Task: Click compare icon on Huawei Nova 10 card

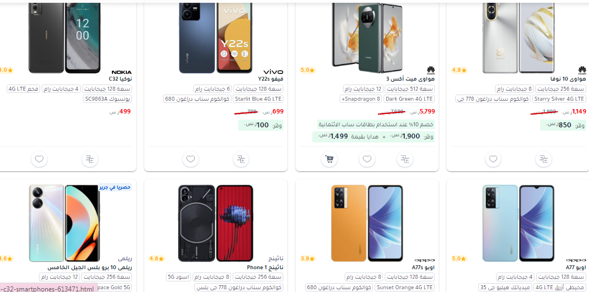Action: click(543, 159)
